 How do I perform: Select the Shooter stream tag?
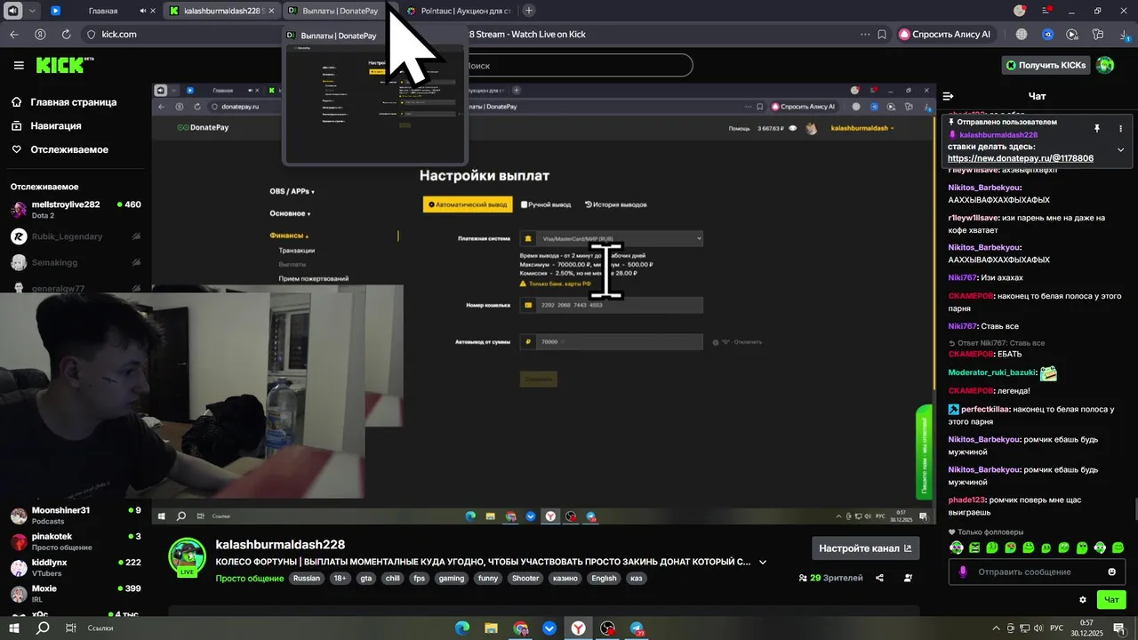525,579
